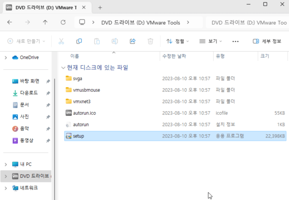Collapse the 현재 디스크에 있는 파일 group
This screenshot has width=289, height=200.
[x=63, y=68]
